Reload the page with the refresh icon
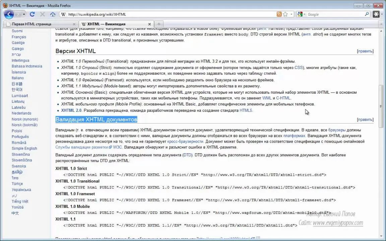 coord(32,14)
